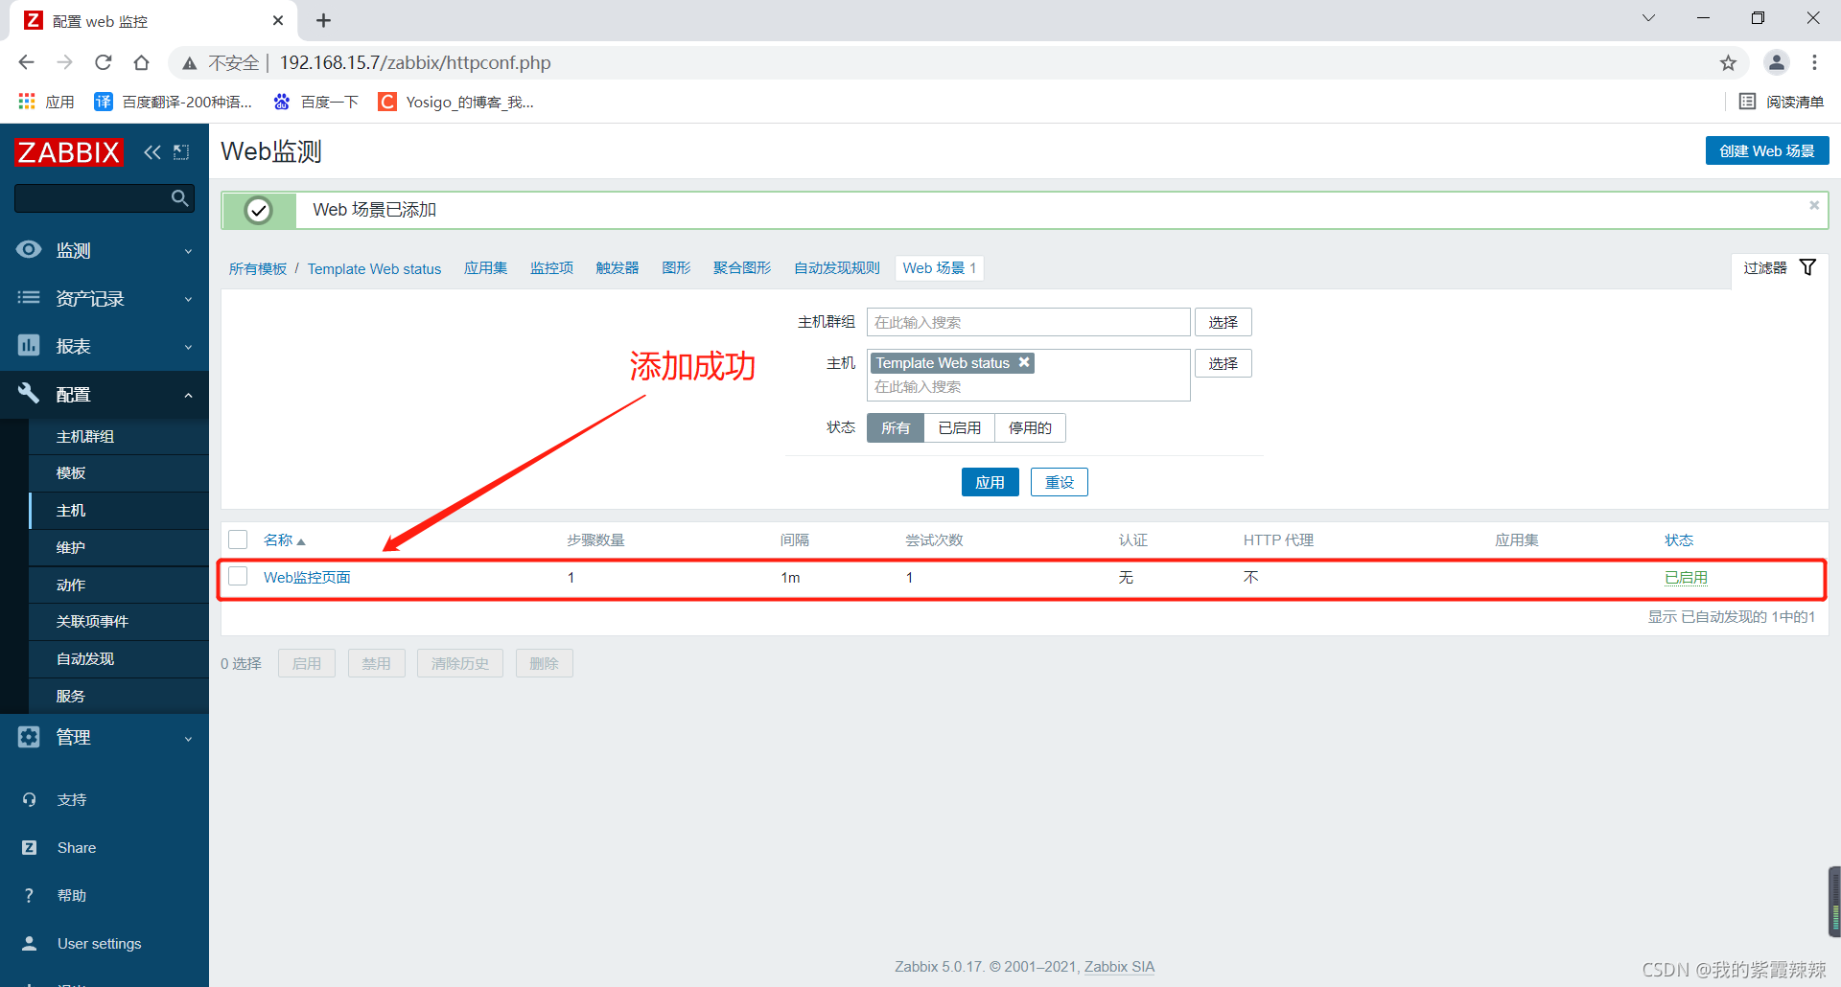This screenshot has height=987, width=1841.
Task: Open the reading list
Action: pos(1782,102)
